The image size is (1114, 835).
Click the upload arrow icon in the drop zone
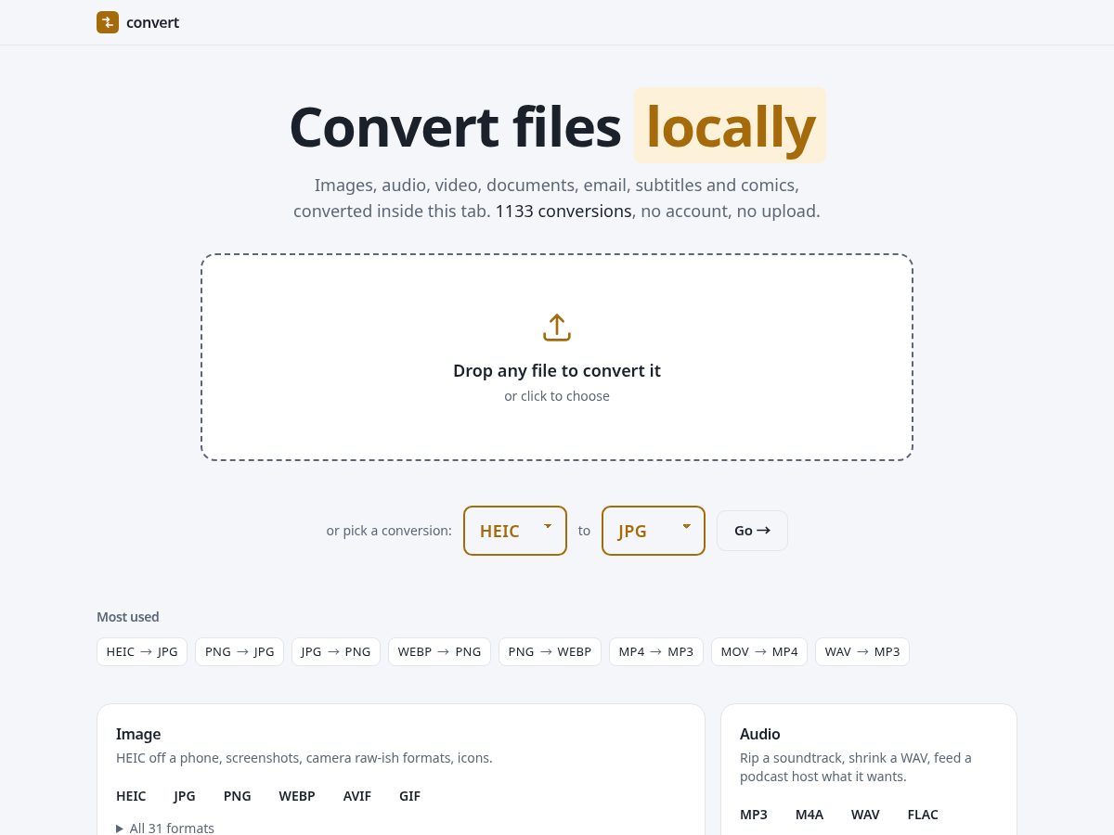click(x=557, y=328)
